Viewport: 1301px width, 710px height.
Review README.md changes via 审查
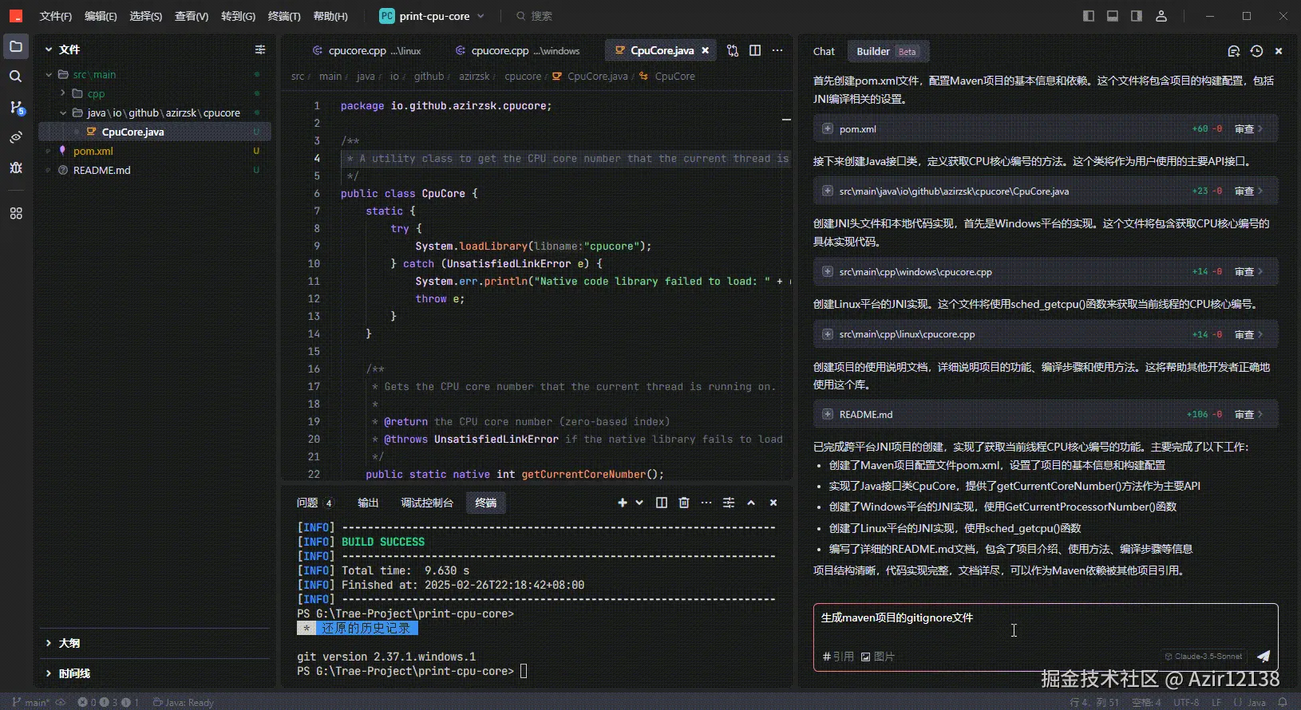pos(1248,414)
